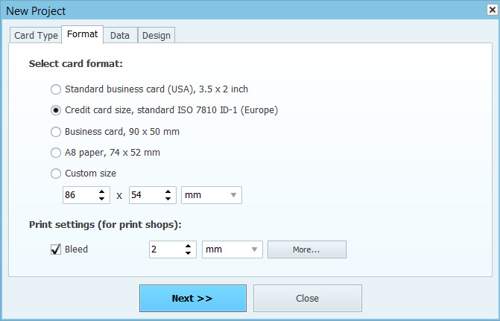
Task: Open the bleed unit mm dropdown
Action: [x=232, y=250]
